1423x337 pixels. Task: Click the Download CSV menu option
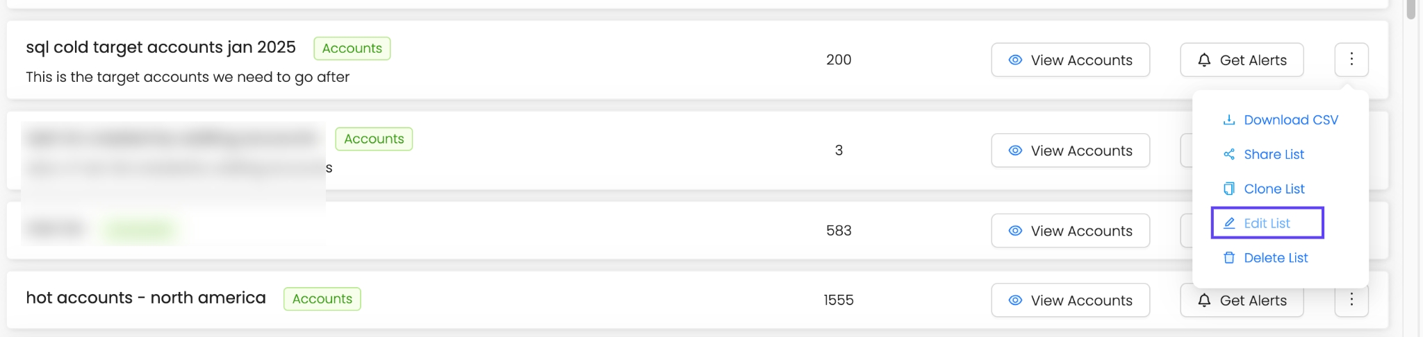tap(1290, 120)
